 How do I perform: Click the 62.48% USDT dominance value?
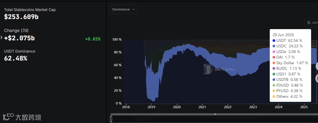point(16,59)
